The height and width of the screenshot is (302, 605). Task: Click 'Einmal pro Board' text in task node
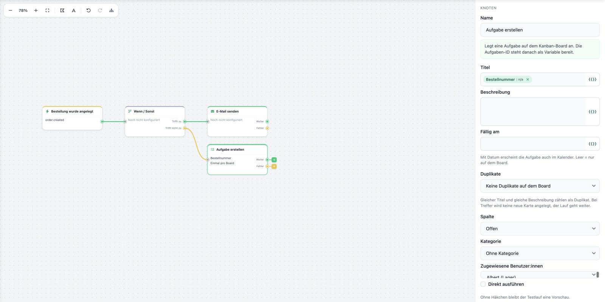coord(222,163)
